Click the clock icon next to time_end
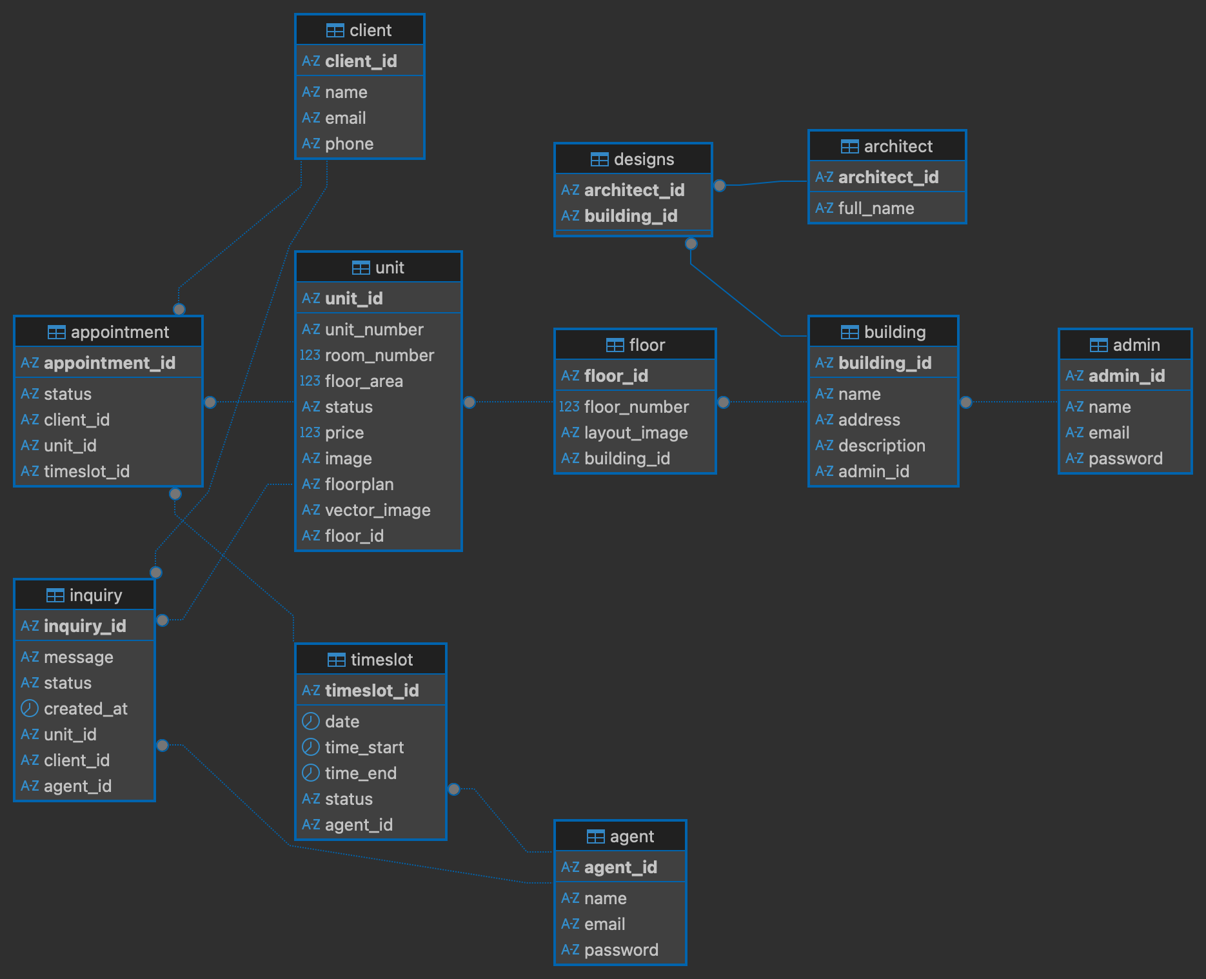The image size is (1206, 979). click(x=311, y=773)
